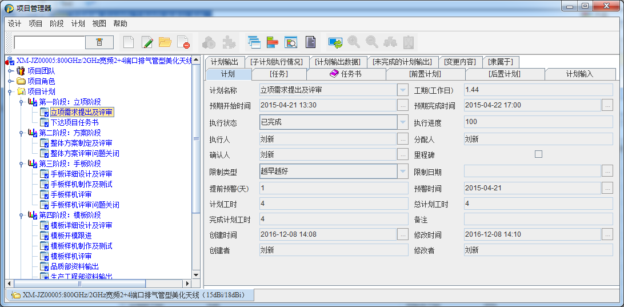Click the refresh screen green-arrows icon
The height and width of the screenshot is (307, 624).
pos(335,42)
